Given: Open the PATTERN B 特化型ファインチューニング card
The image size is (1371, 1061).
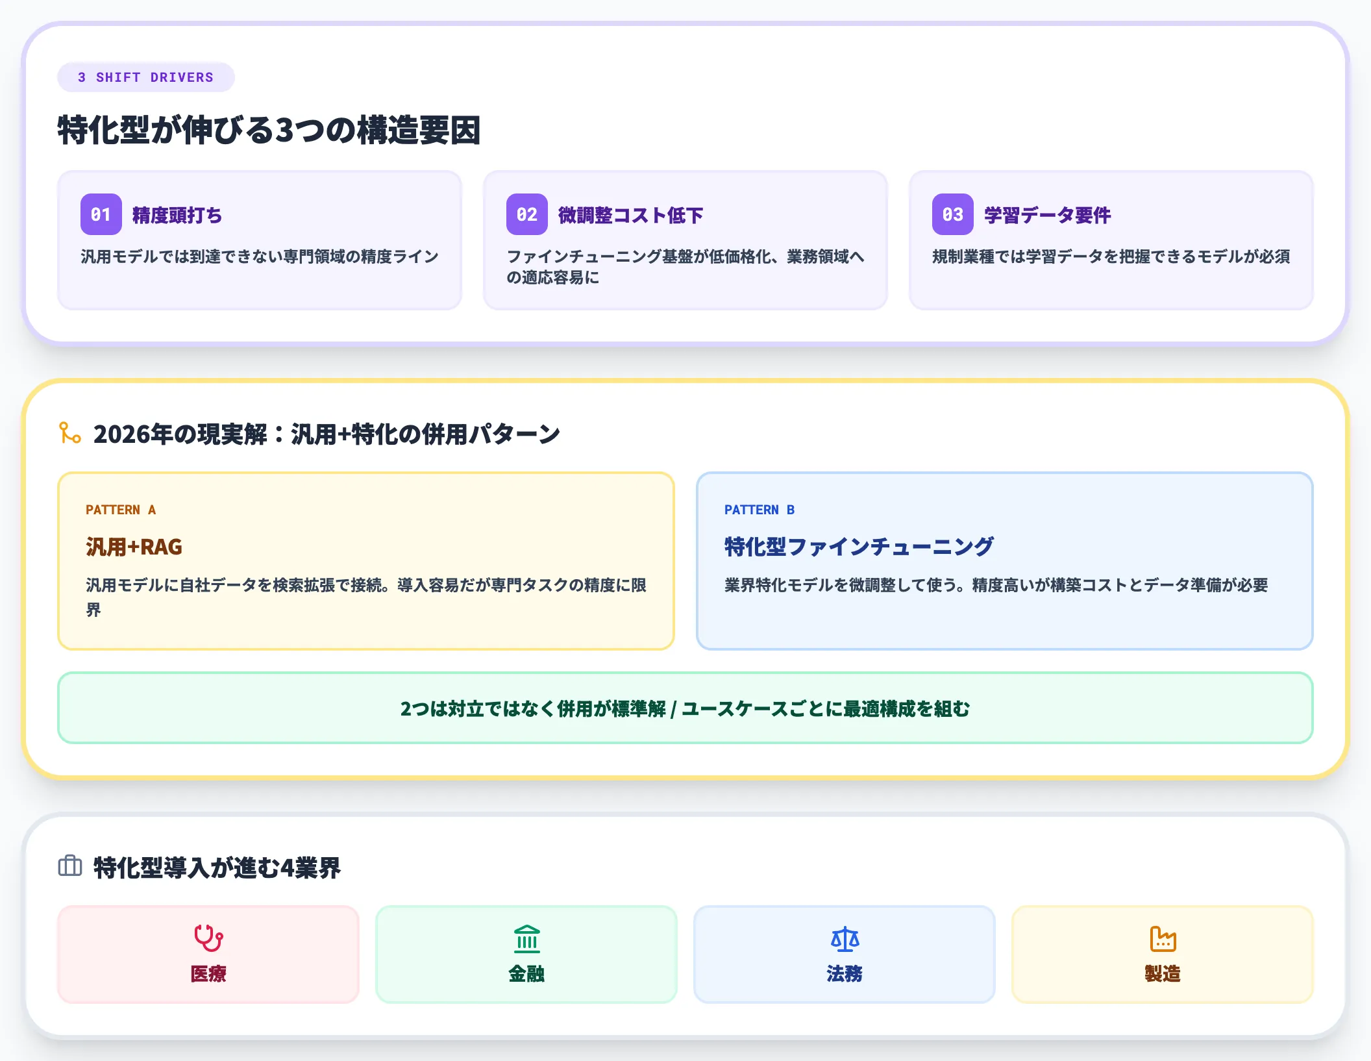Looking at the screenshot, I should (1005, 561).
